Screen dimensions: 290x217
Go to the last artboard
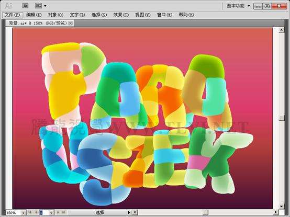(64, 212)
